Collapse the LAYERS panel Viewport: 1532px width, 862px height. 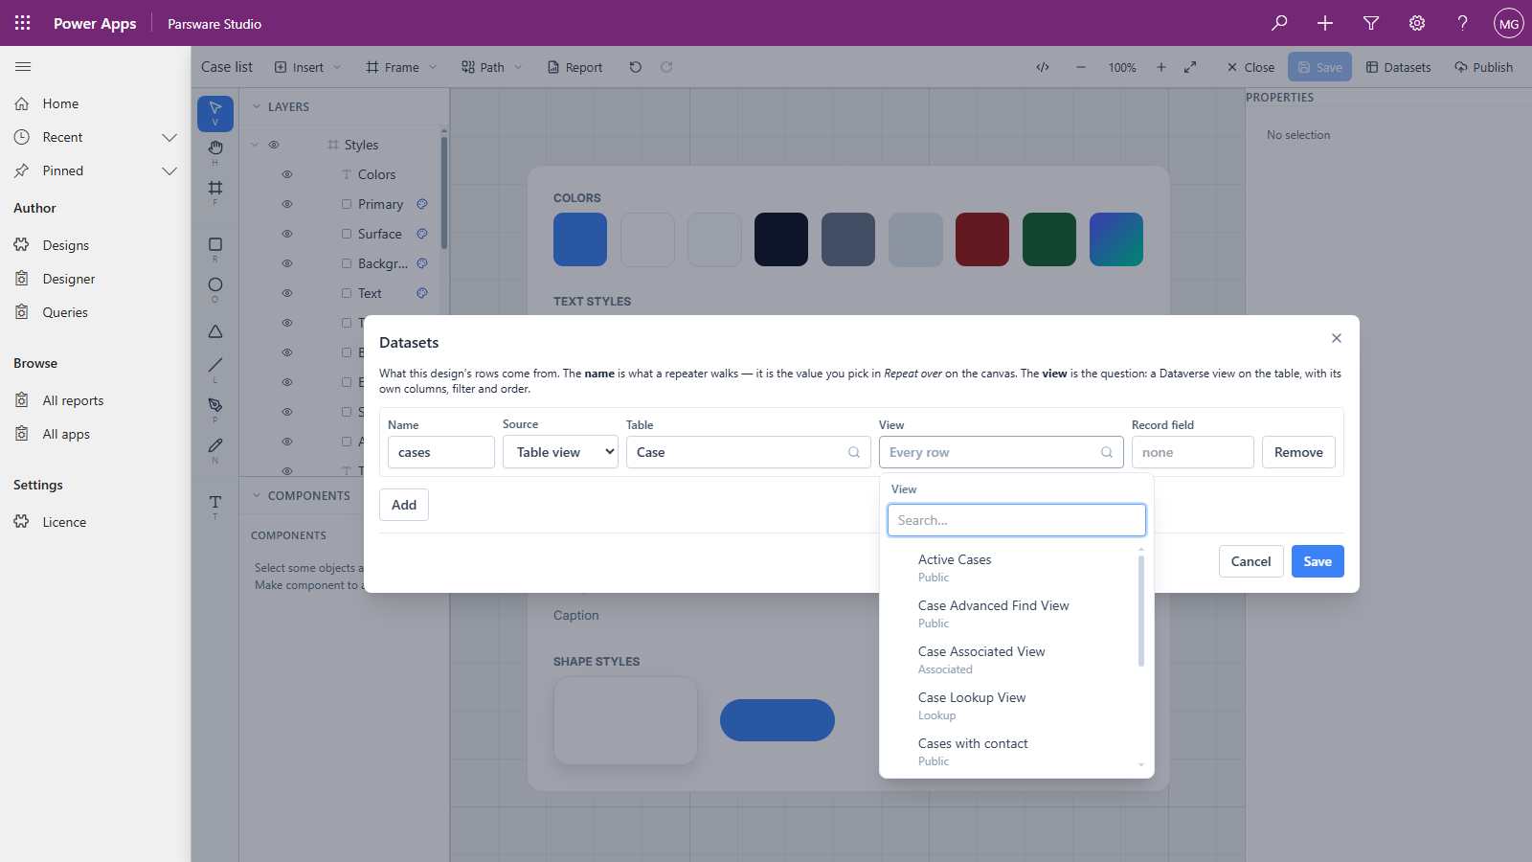tap(257, 107)
